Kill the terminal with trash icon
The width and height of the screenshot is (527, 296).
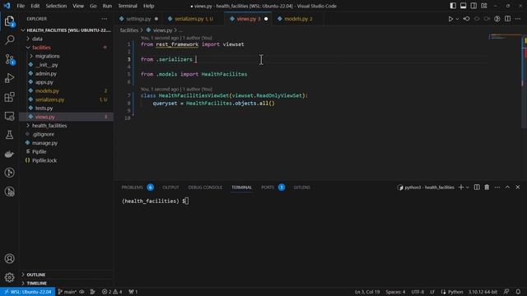point(487,187)
